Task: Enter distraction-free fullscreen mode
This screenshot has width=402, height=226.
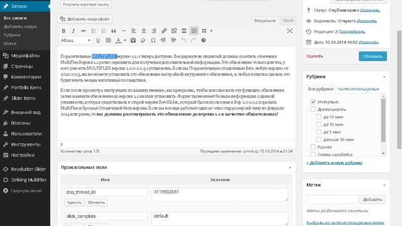Action: [x=290, y=31]
